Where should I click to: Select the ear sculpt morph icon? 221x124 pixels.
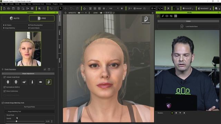[x=49, y=82]
